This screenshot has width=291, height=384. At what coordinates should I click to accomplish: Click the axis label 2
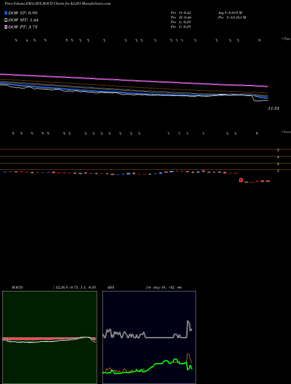point(278,170)
